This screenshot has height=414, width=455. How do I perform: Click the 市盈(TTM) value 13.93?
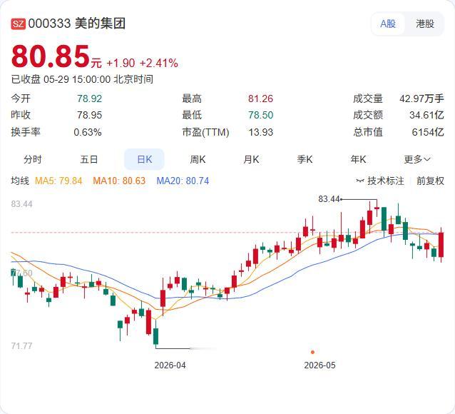pos(260,132)
